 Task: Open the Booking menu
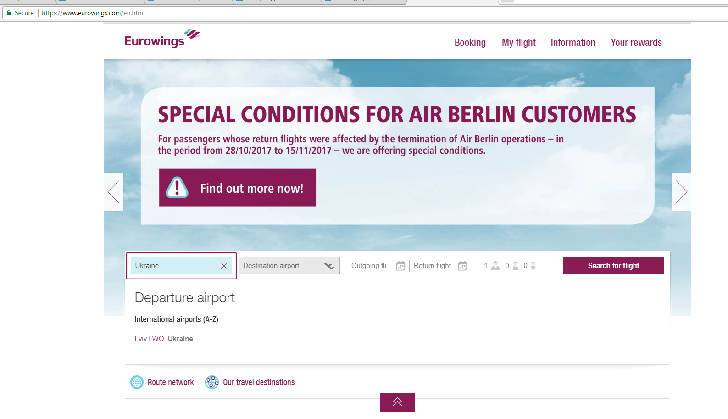[x=470, y=43]
